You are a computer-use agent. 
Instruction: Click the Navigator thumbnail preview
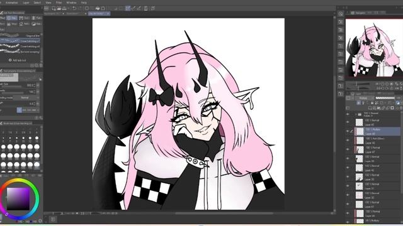click(374, 48)
